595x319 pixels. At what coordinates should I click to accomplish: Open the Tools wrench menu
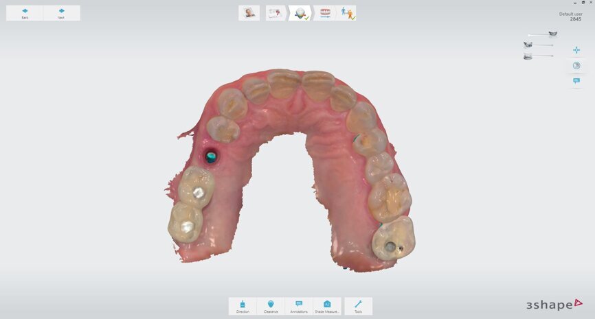point(359,306)
